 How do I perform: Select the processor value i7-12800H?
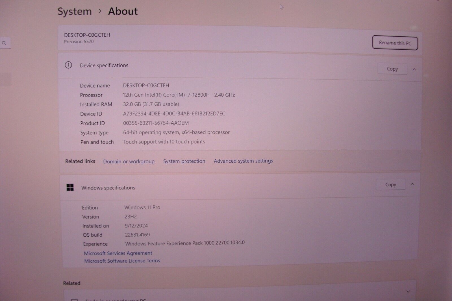click(179, 95)
